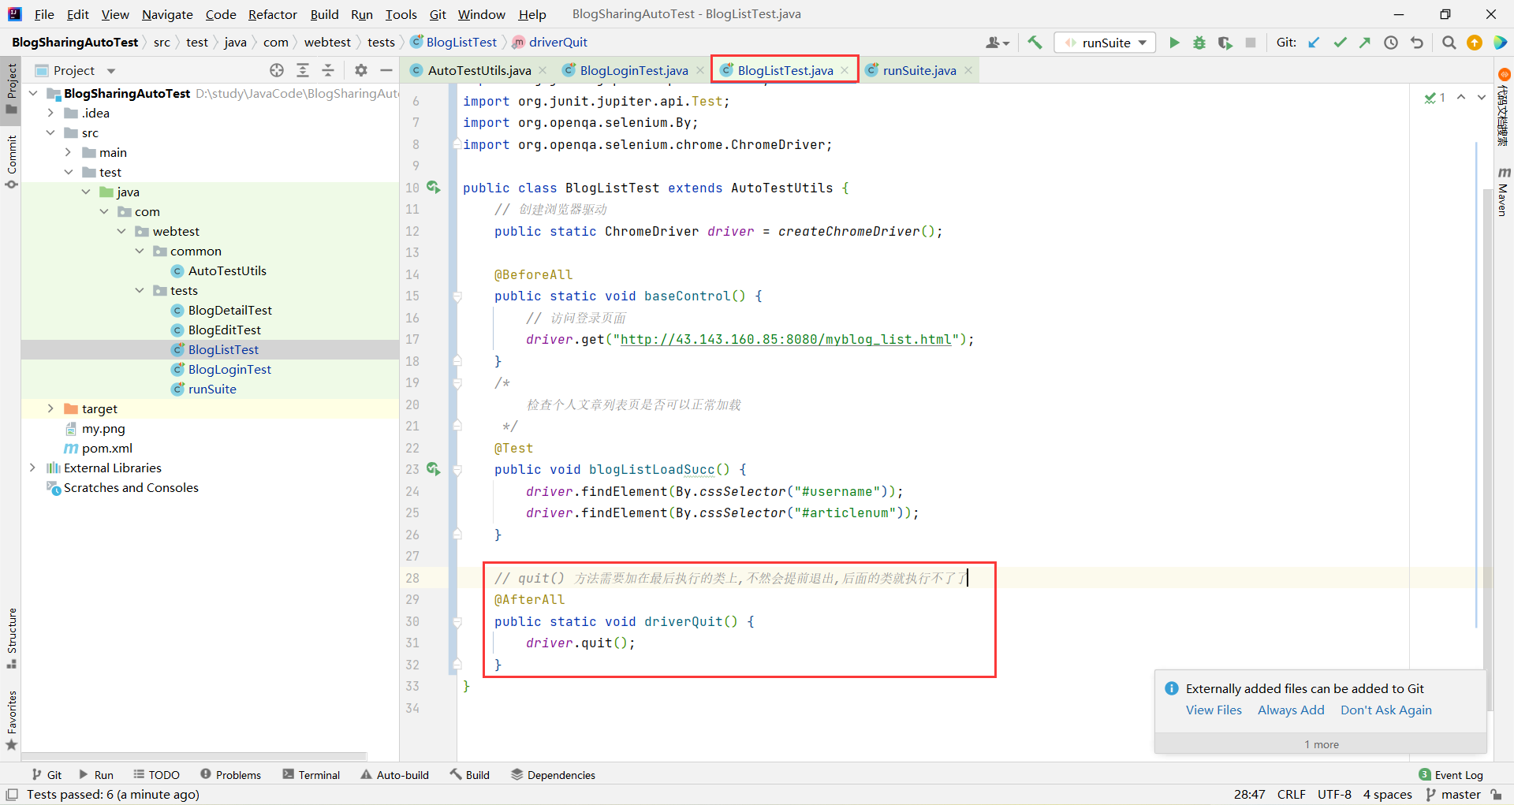Hide the Project panel with the minus icon
The image size is (1514, 805).
pos(386,70)
